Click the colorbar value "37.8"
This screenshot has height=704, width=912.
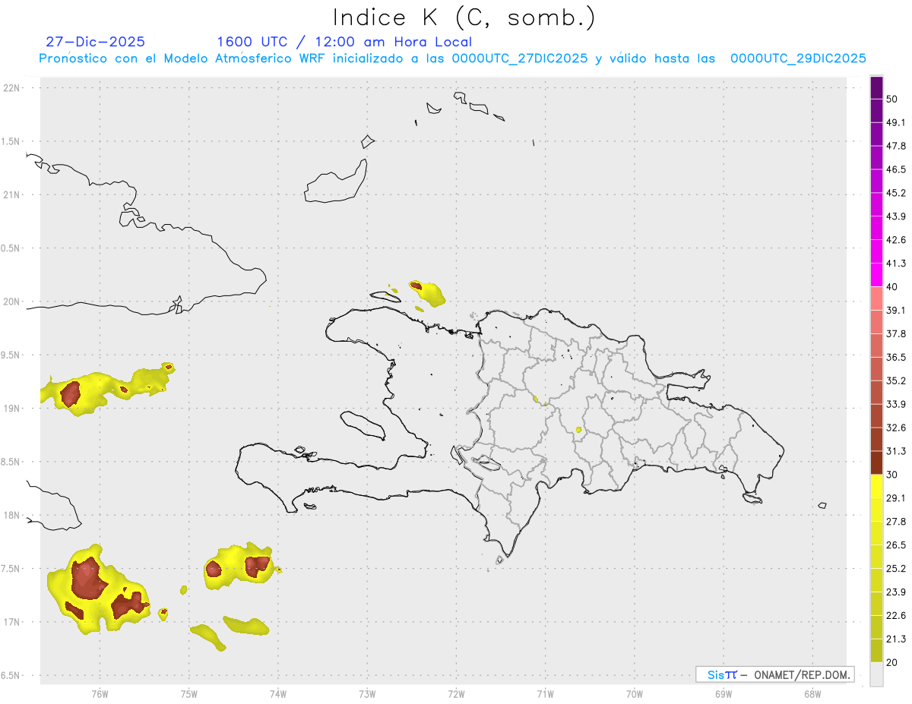[896, 334]
